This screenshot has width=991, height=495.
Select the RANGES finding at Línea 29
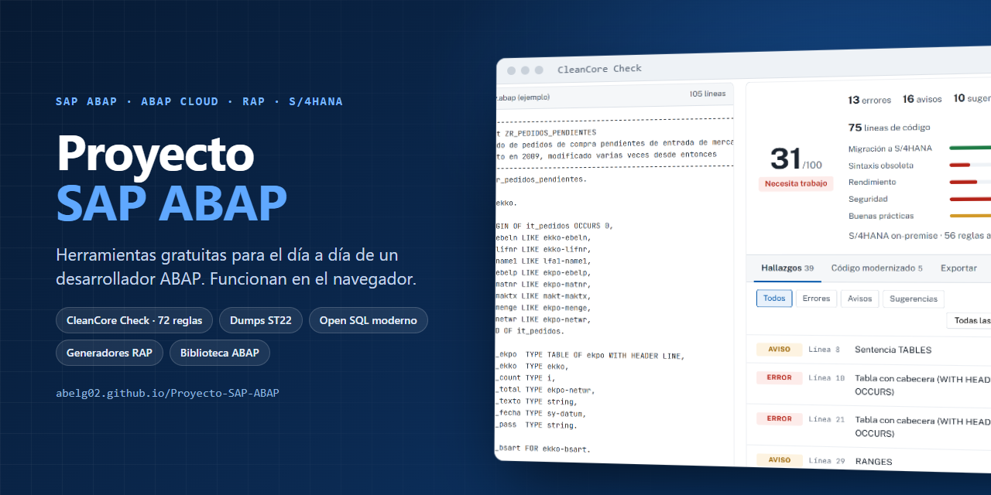pos(869,461)
